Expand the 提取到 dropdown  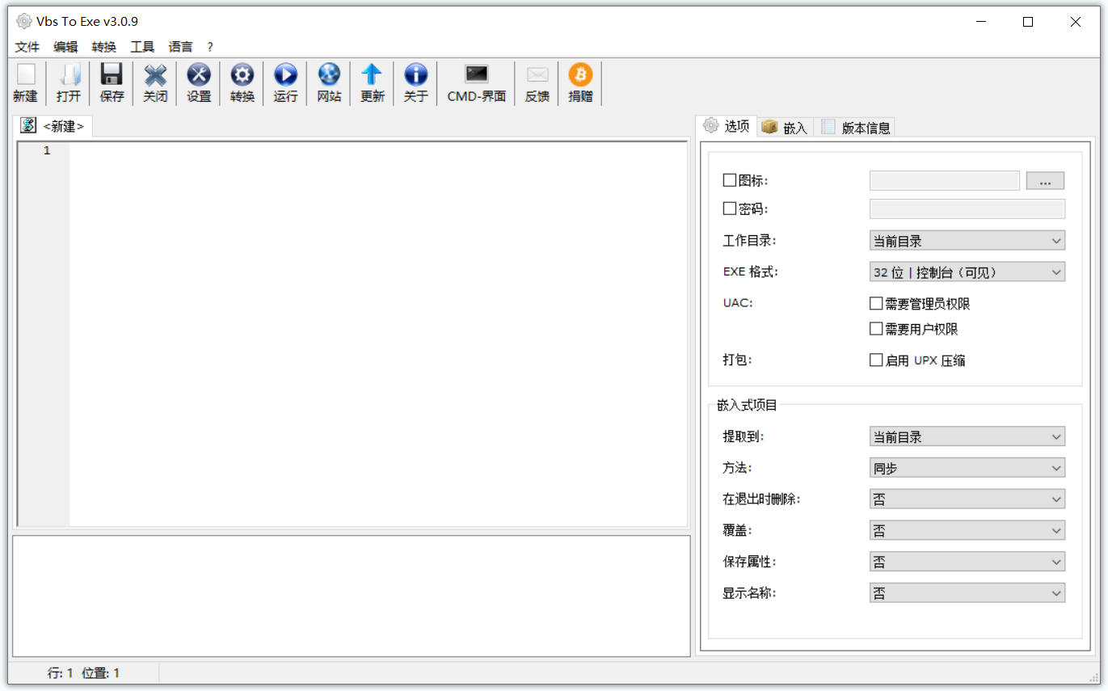[x=967, y=436]
